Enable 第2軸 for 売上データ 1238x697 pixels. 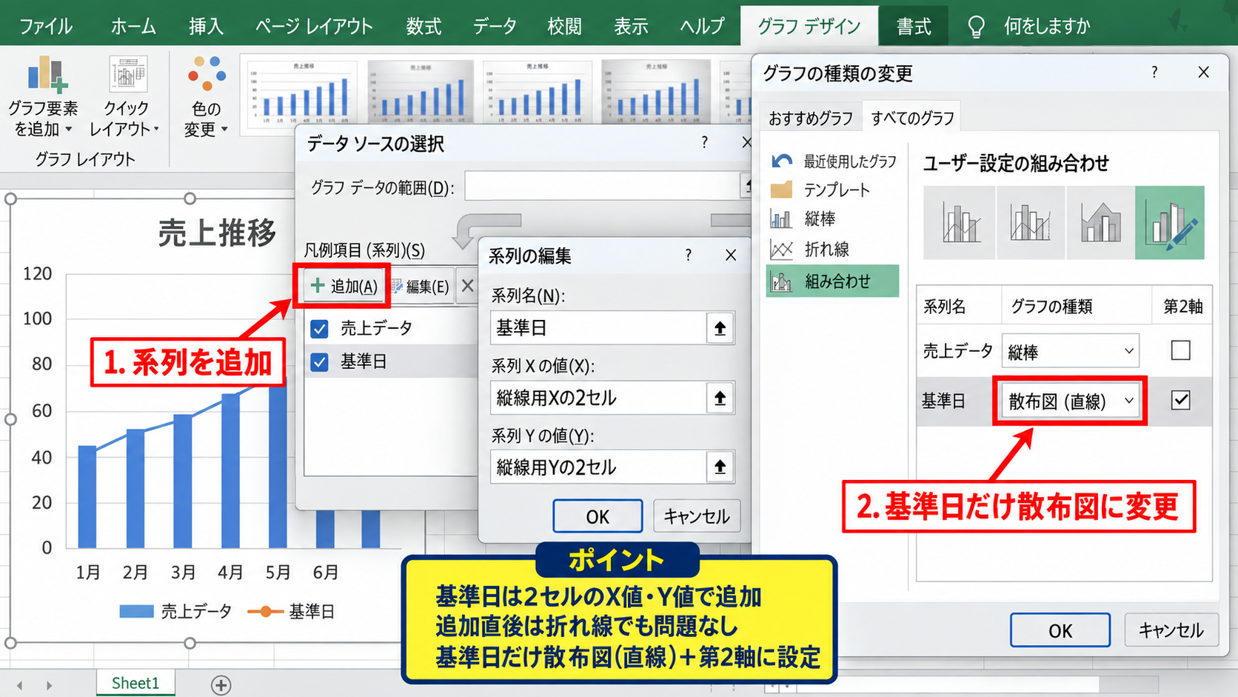point(1180,350)
